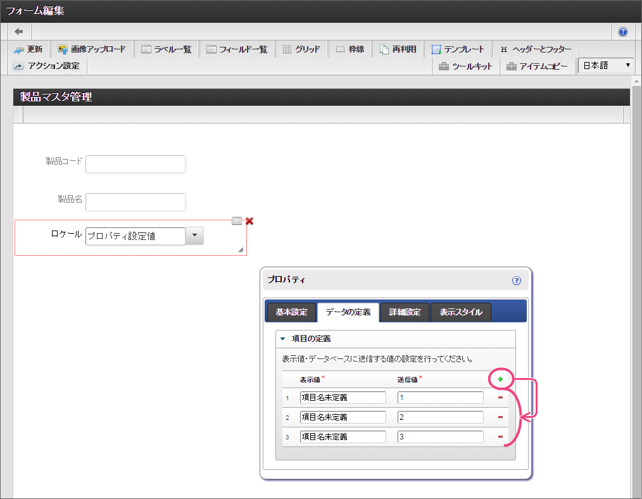Switch to the 詳細設定 tab

[x=405, y=312]
